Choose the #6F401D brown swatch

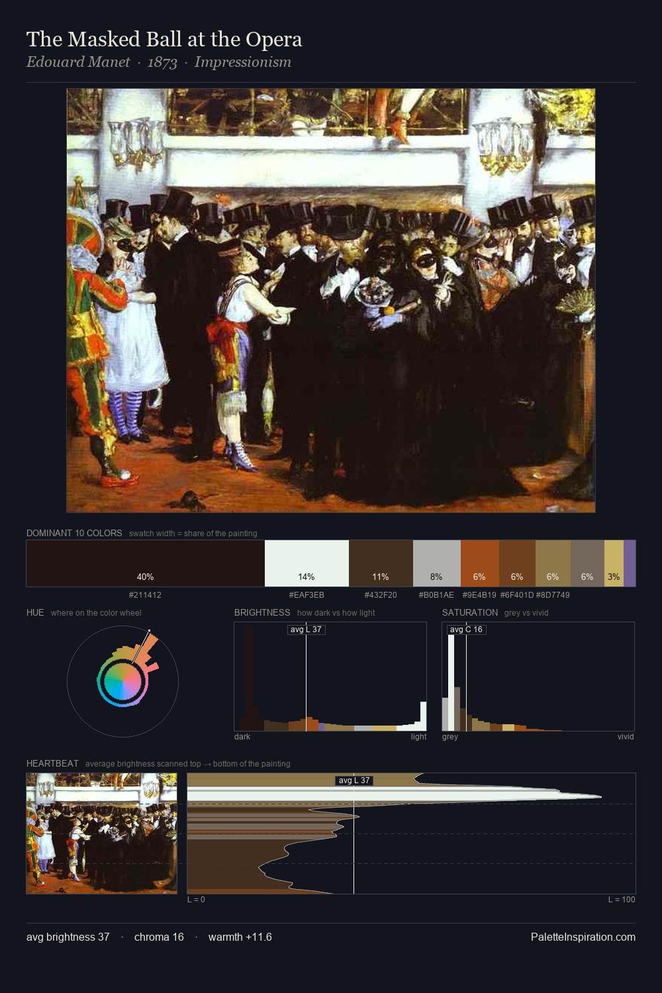(x=517, y=563)
